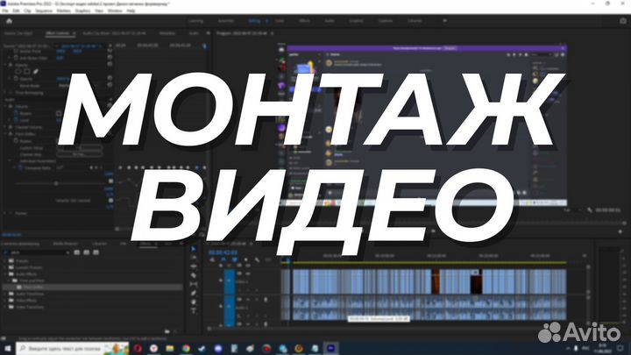Open the File menu
Image resolution: width=631 pixels, height=355 pixels.
click(5, 11)
